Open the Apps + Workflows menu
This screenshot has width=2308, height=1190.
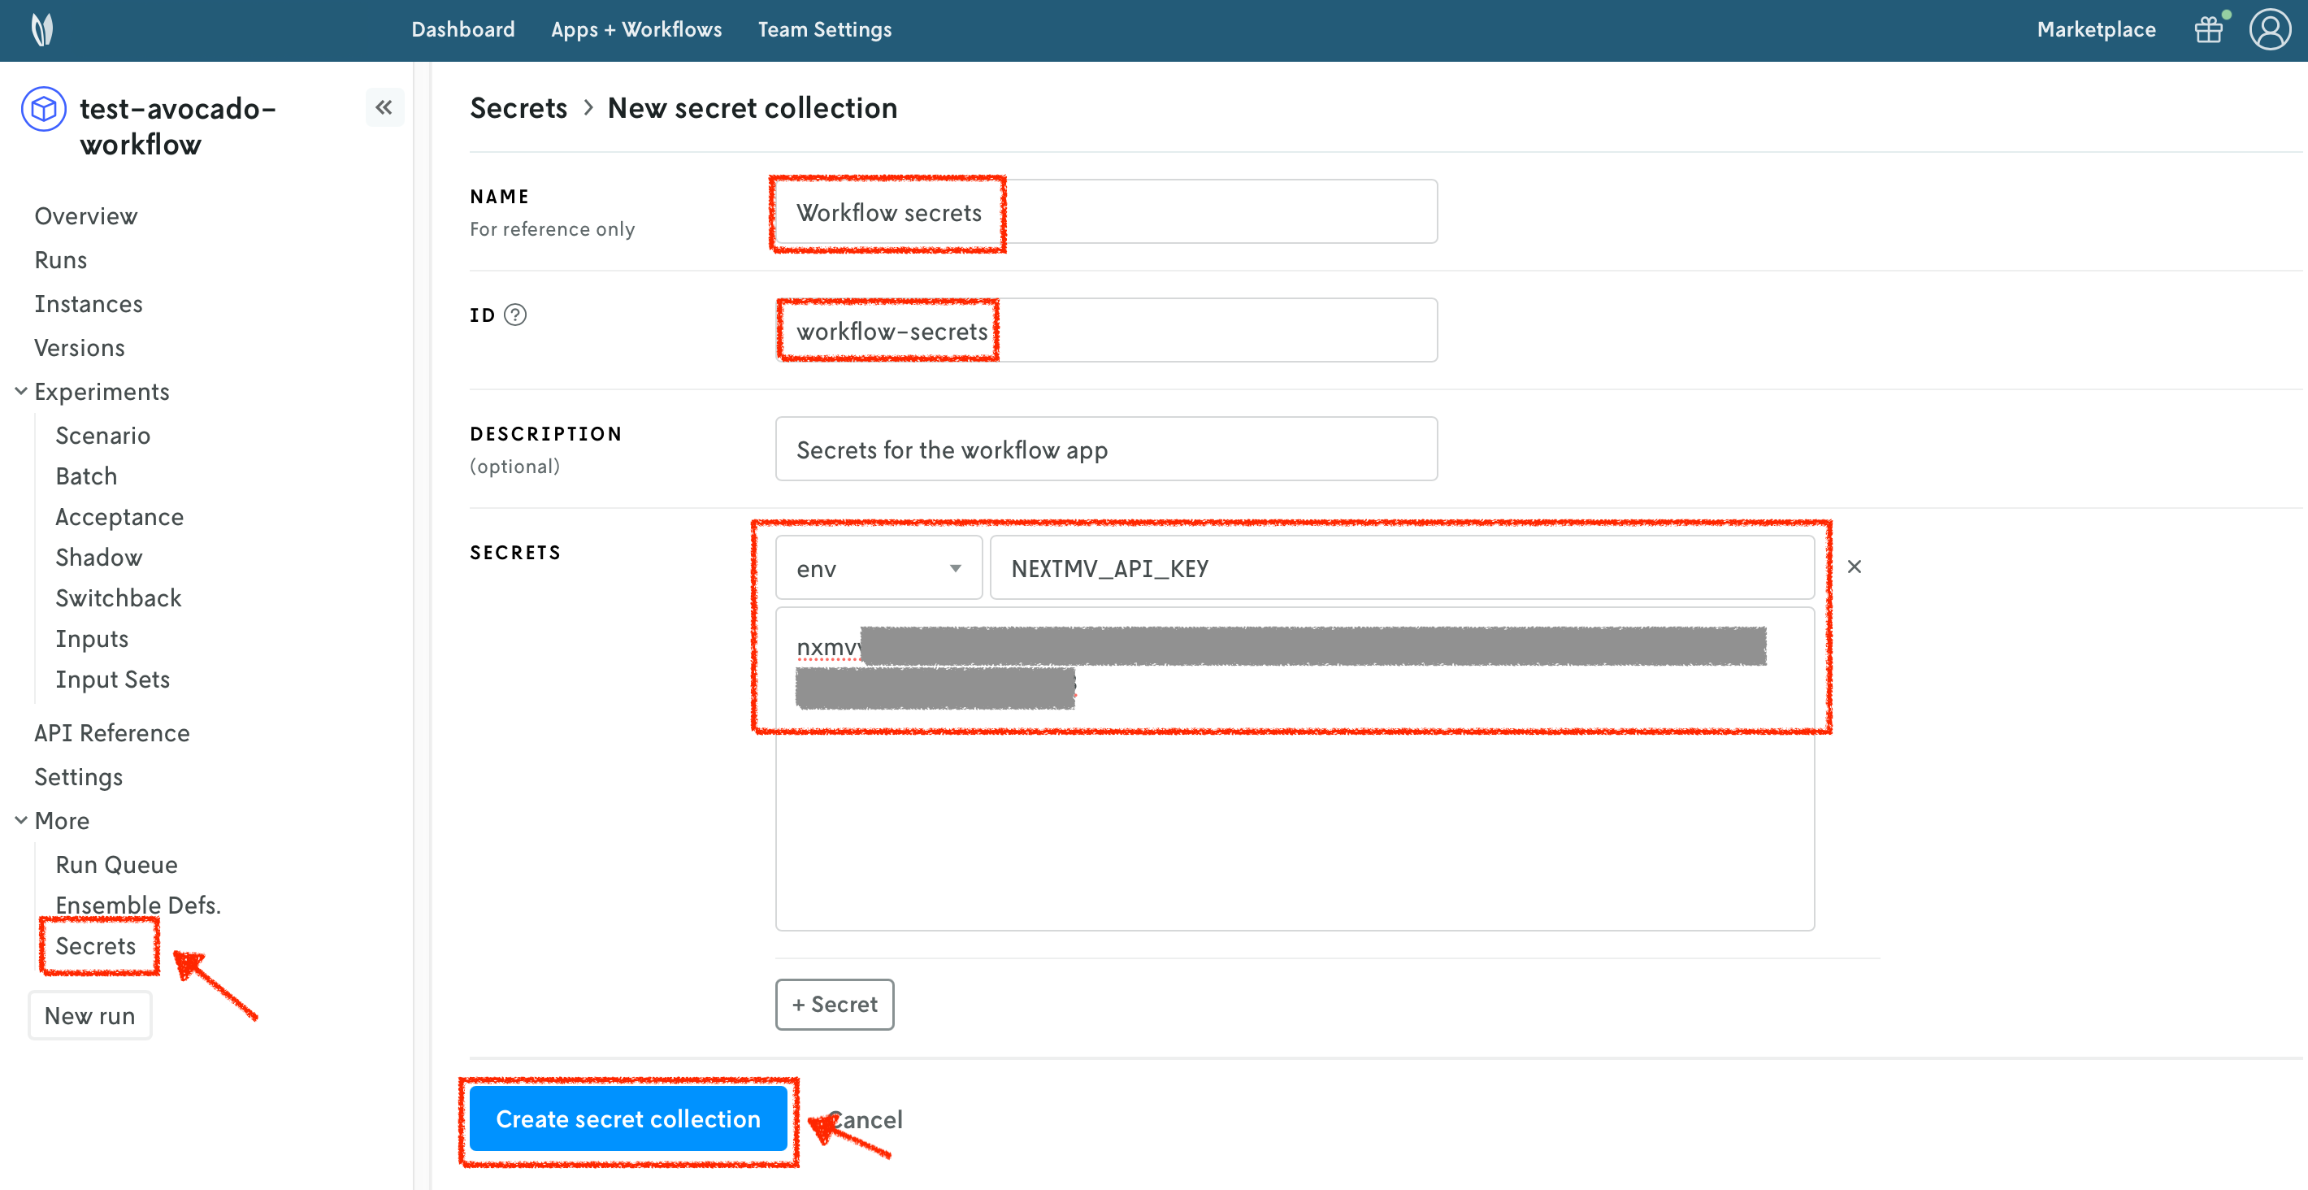click(x=636, y=29)
